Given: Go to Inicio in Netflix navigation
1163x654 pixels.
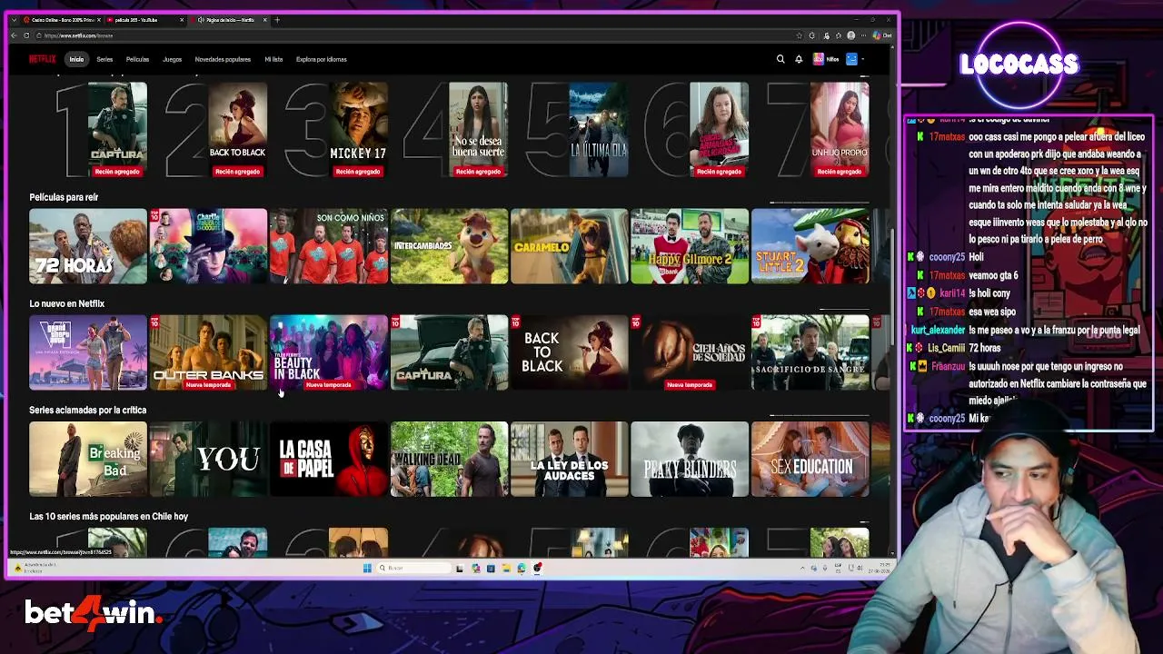Looking at the screenshot, I should (76, 59).
